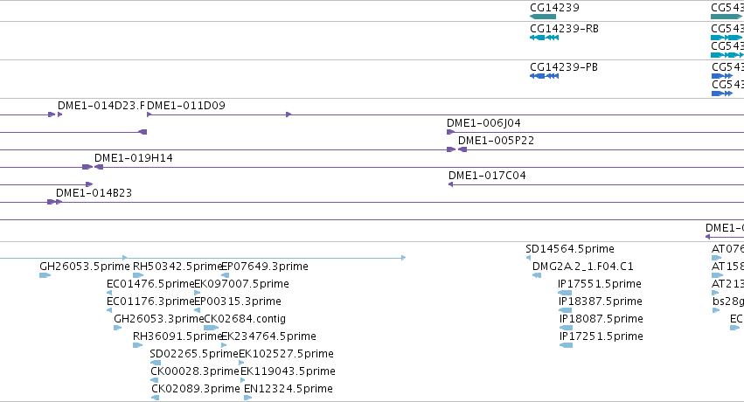Click the DME1-019H14 paired arrow glyph
744x402 pixels.
pos(93,167)
